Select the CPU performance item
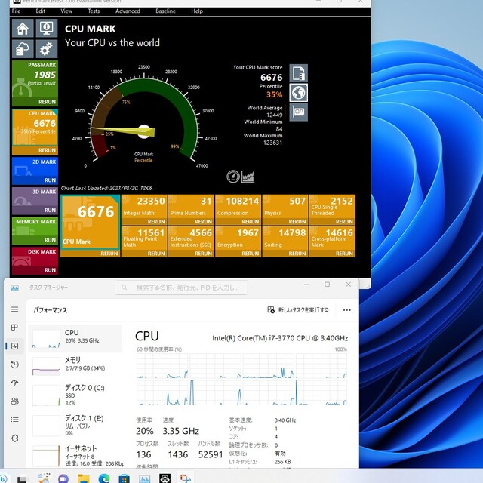Image resolution: width=483 pixels, height=483 pixels. coord(75,339)
